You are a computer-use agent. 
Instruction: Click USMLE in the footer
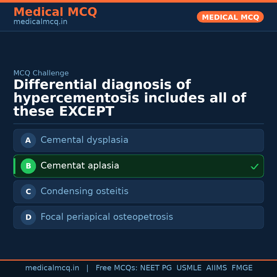[x=189, y=268]
